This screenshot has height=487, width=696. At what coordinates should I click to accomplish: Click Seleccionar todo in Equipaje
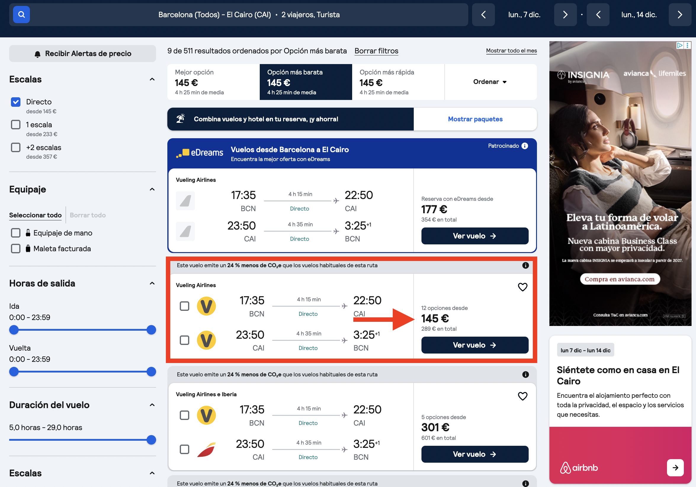[36, 215]
